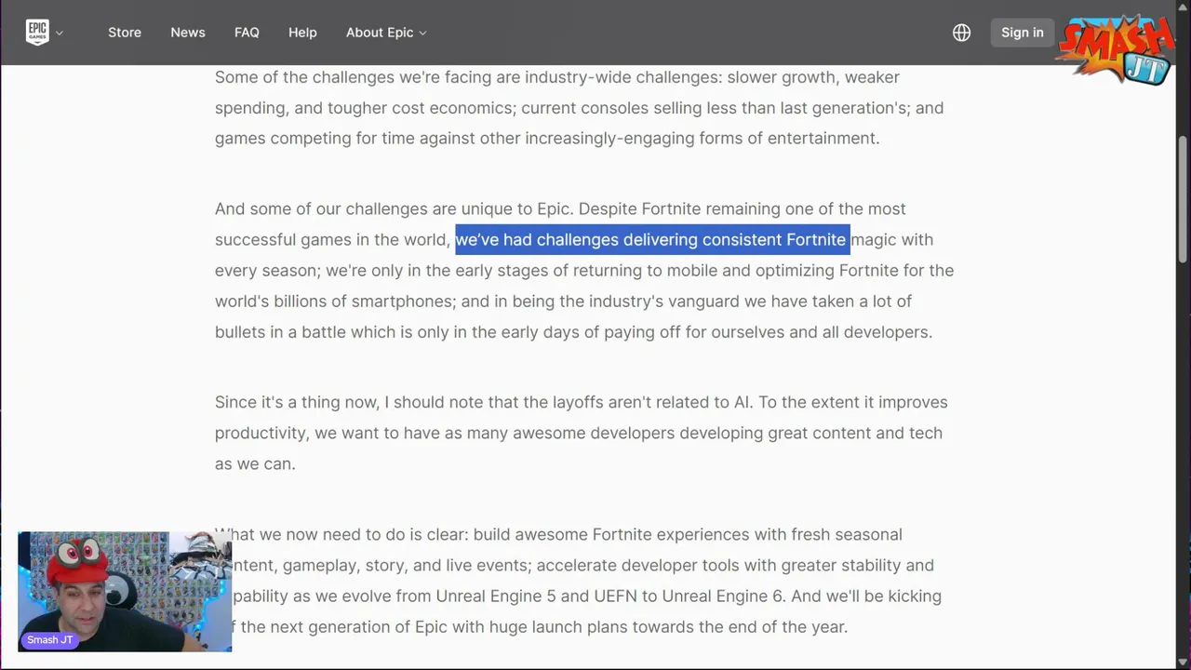
Task: Click the scrollbar track below the thumb
Action: pyautogui.click(x=1184, y=465)
